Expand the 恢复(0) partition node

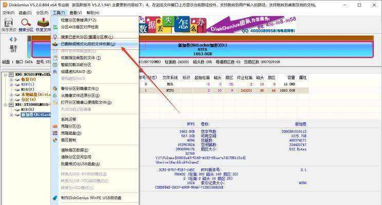point(11,79)
